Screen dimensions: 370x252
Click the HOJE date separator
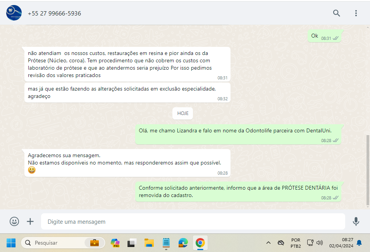tap(183, 113)
